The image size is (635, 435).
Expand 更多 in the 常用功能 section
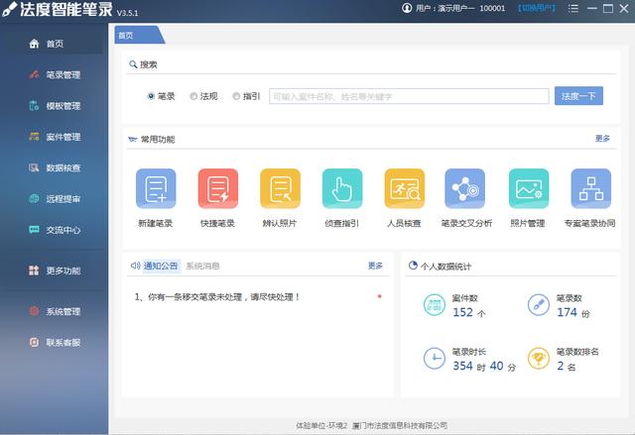click(x=602, y=139)
